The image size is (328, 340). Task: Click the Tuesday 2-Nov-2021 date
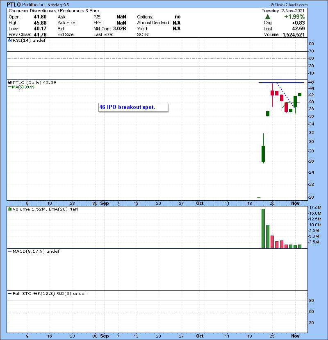[x=283, y=11]
